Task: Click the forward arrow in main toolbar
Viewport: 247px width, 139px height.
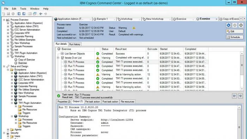Action: (46, 14)
